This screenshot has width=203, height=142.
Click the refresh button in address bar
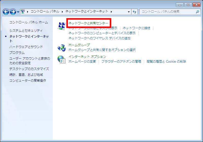pyautogui.click(x=134, y=12)
